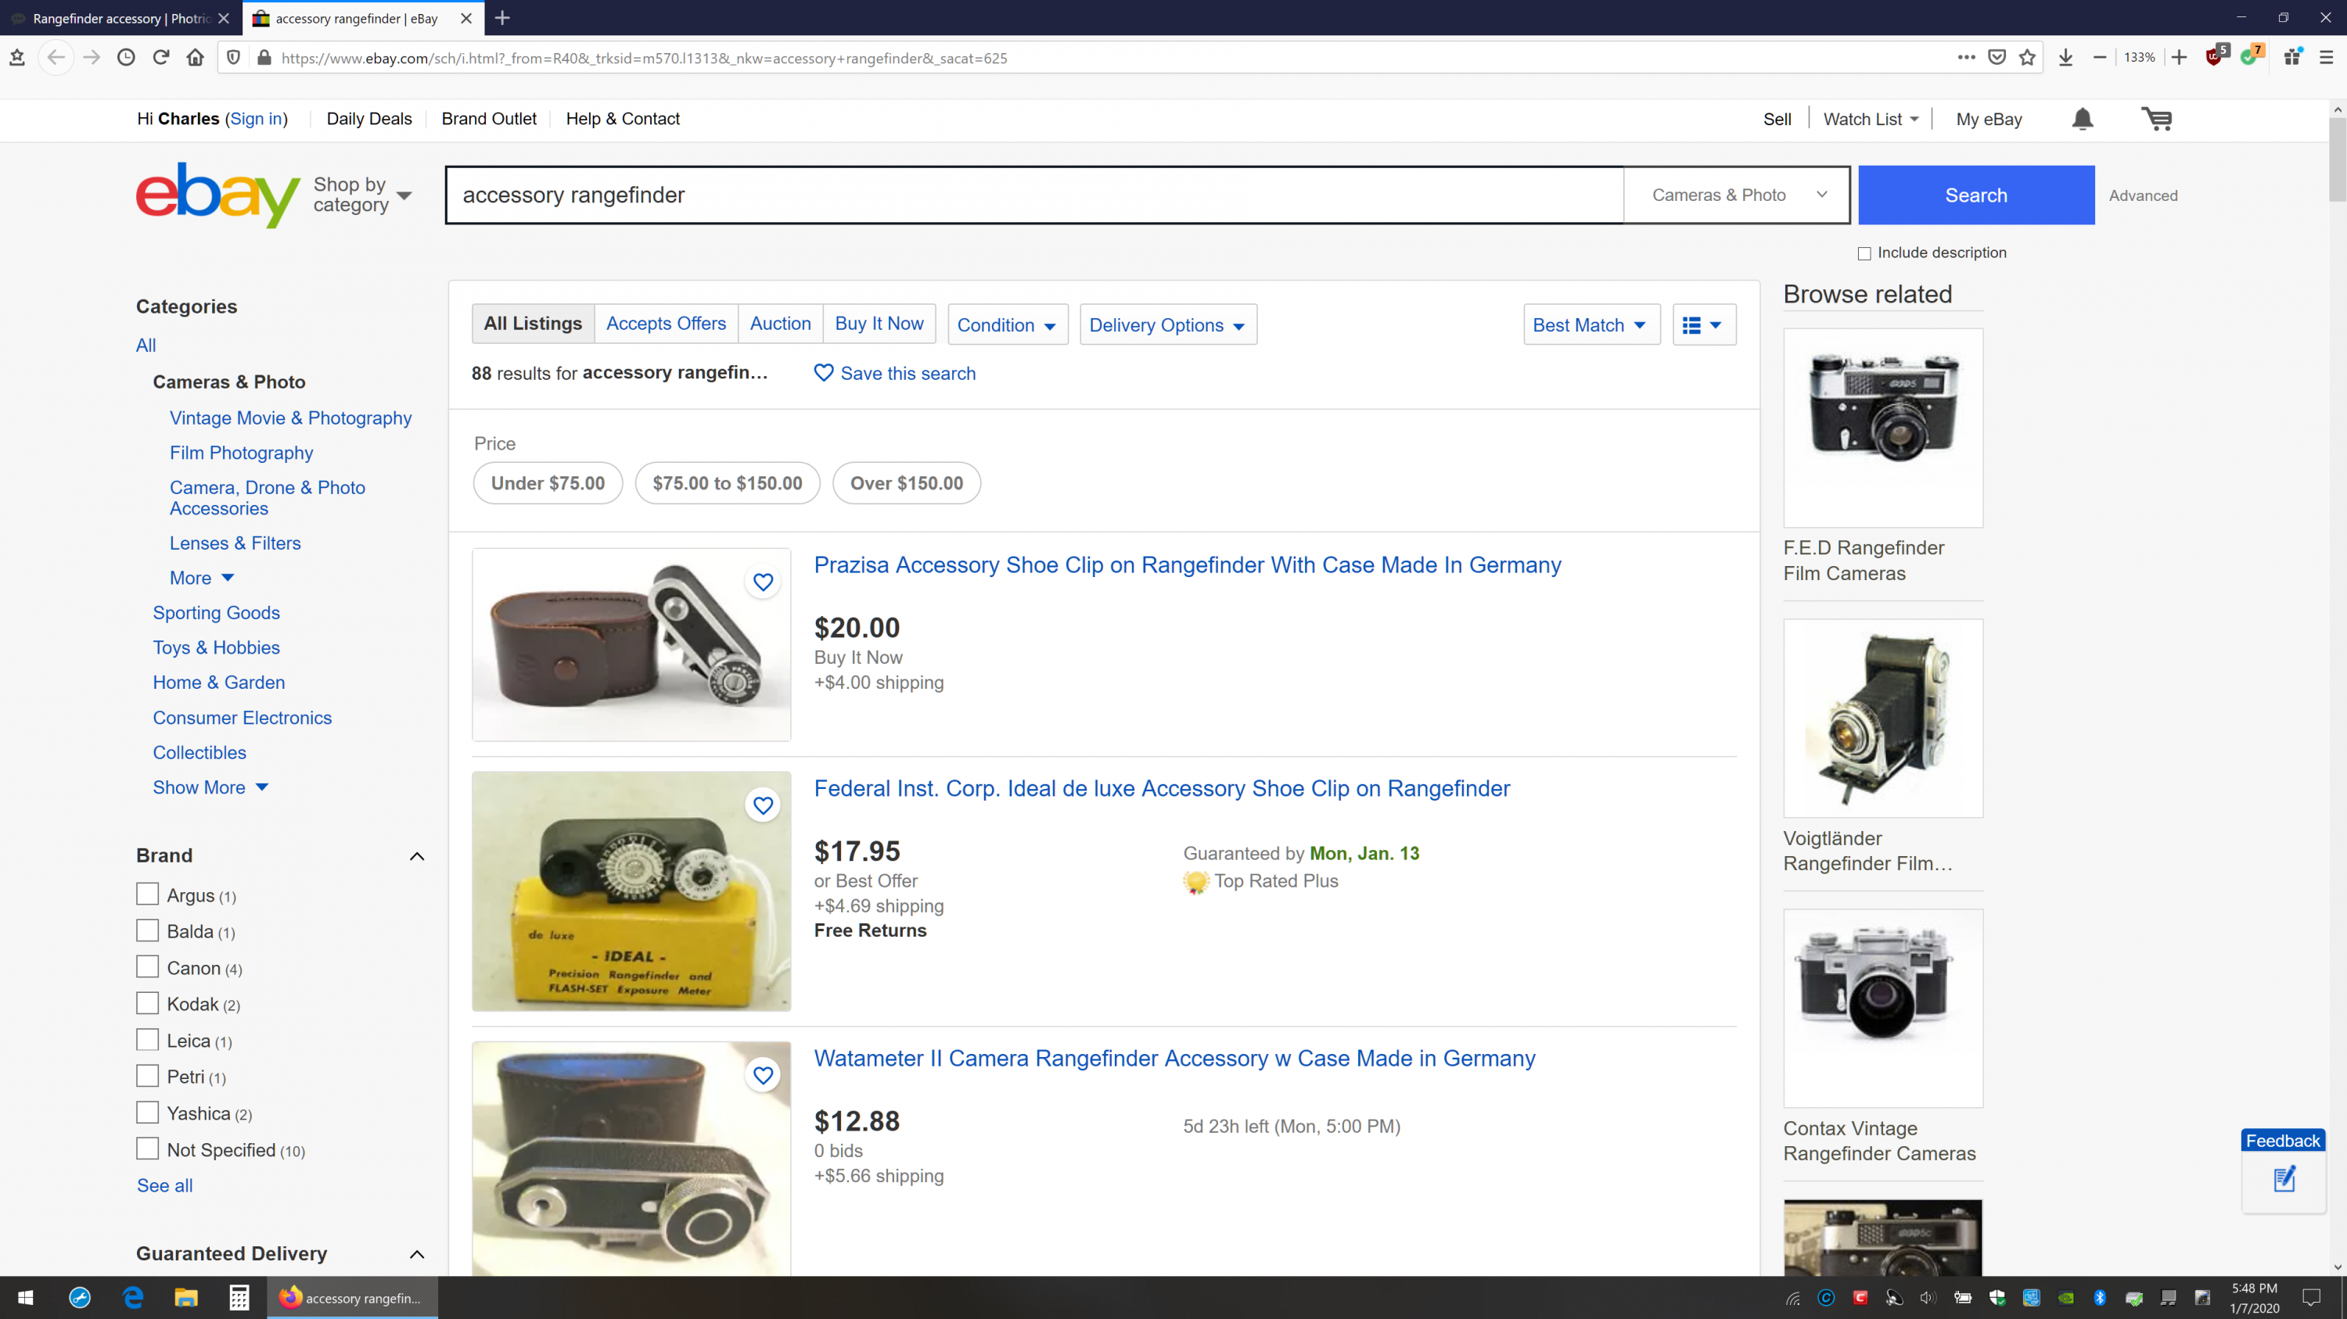Expand the Watch List dropdown
2347x1319 pixels.
pos(1871,120)
